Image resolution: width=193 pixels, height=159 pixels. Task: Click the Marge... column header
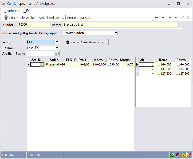(x=127, y=60)
